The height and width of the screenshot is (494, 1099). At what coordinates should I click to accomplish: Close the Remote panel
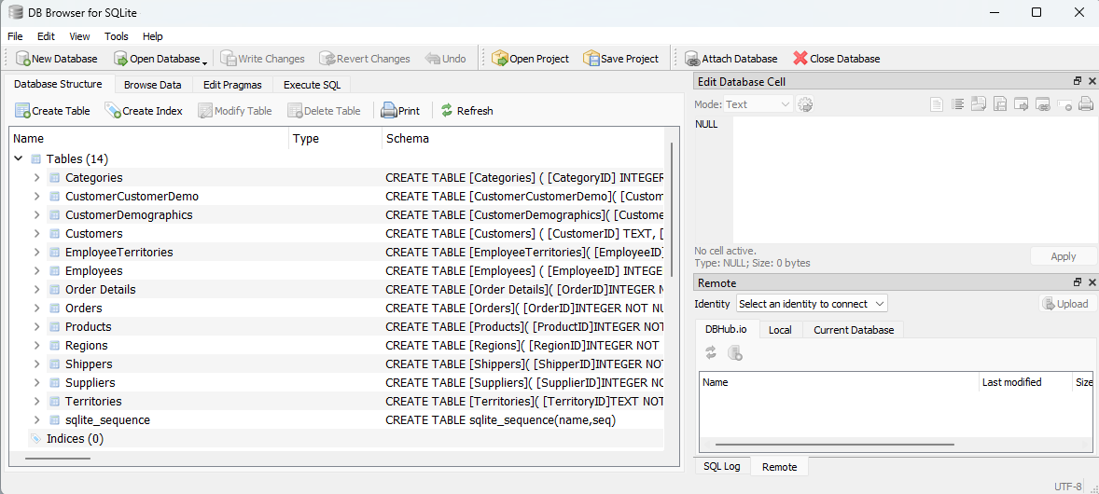pos(1091,282)
